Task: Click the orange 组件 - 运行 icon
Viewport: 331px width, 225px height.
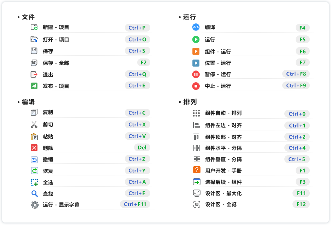Action: [196, 51]
